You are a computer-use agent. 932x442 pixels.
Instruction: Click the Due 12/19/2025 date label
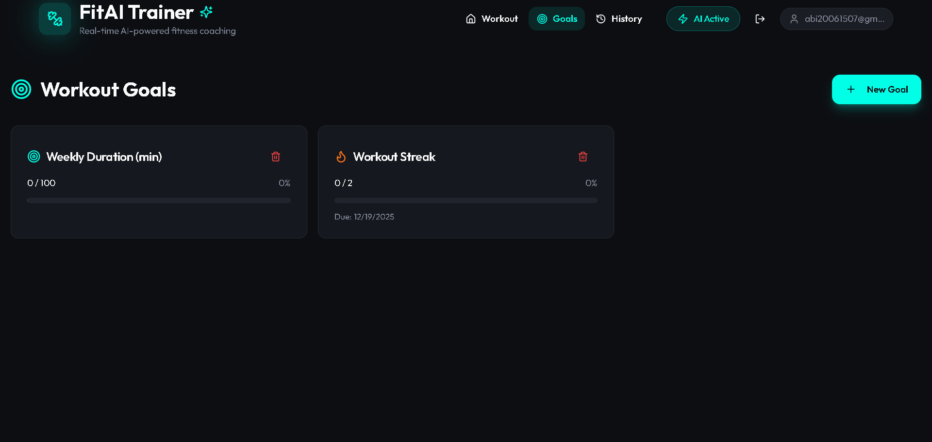point(364,217)
